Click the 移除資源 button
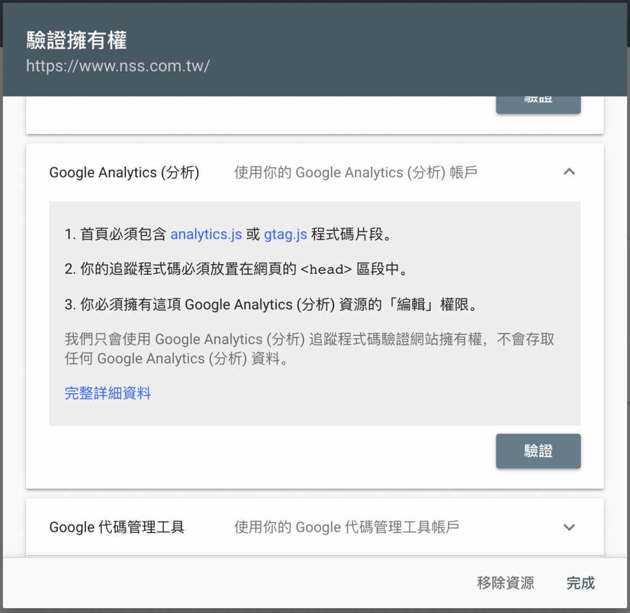 click(506, 582)
